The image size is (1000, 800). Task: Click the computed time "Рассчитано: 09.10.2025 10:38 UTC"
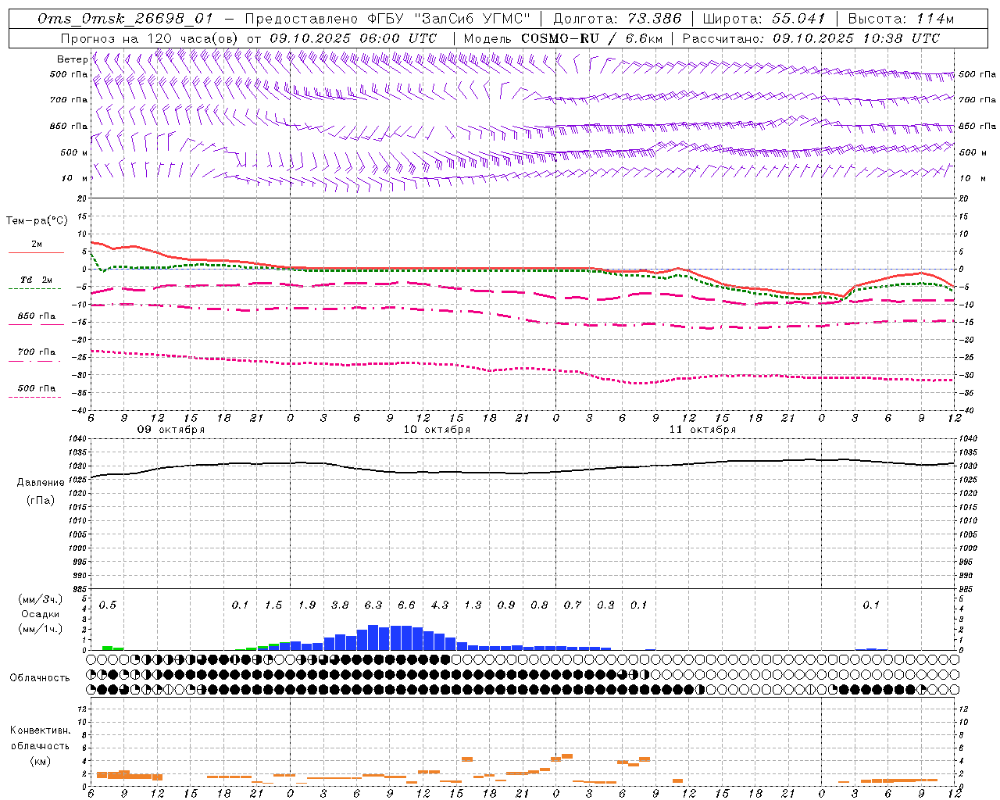pos(811,38)
